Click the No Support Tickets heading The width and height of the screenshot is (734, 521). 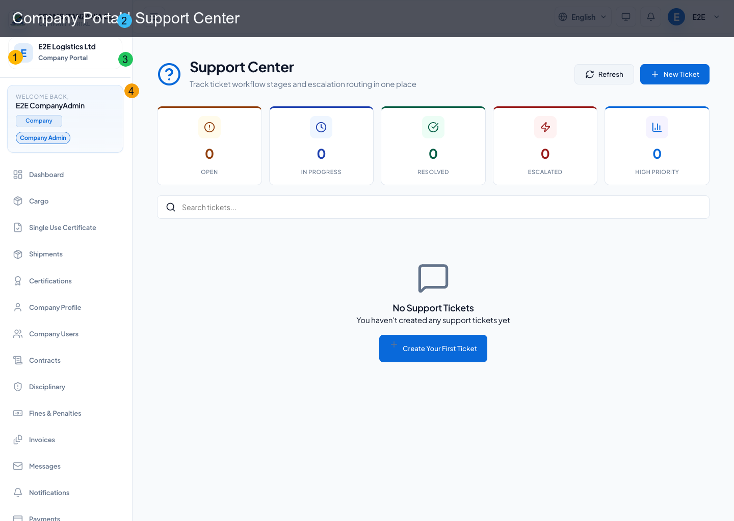pyautogui.click(x=433, y=308)
